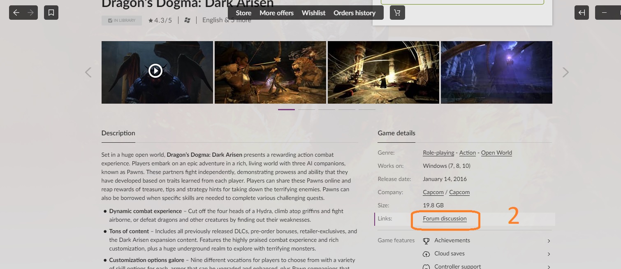Click the Achievements feature label

pyautogui.click(x=452, y=241)
